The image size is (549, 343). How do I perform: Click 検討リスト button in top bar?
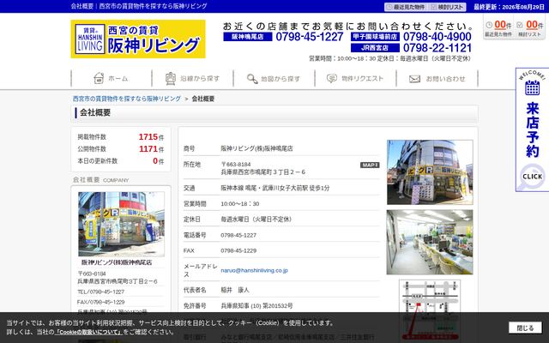tap(447, 7)
